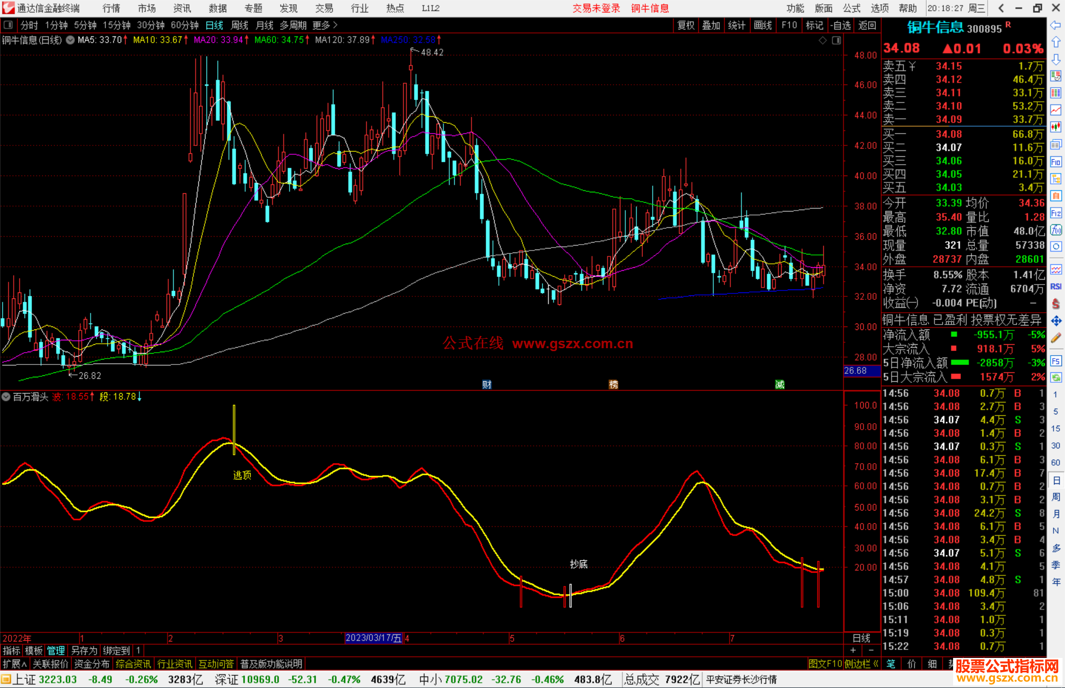Click the zoom-in plus button below chart
The height and width of the screenshot is (688, 1065).
tap(853, 650)
